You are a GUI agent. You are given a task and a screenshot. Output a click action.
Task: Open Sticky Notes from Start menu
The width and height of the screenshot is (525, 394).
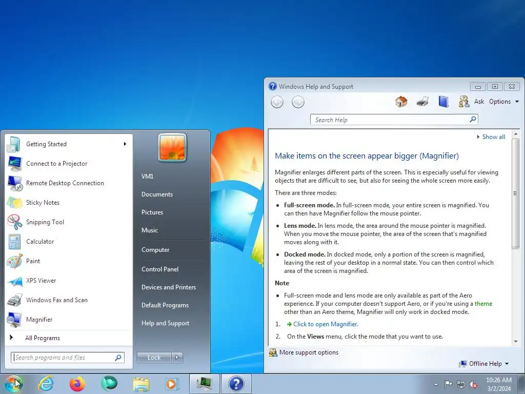[69, 202]
